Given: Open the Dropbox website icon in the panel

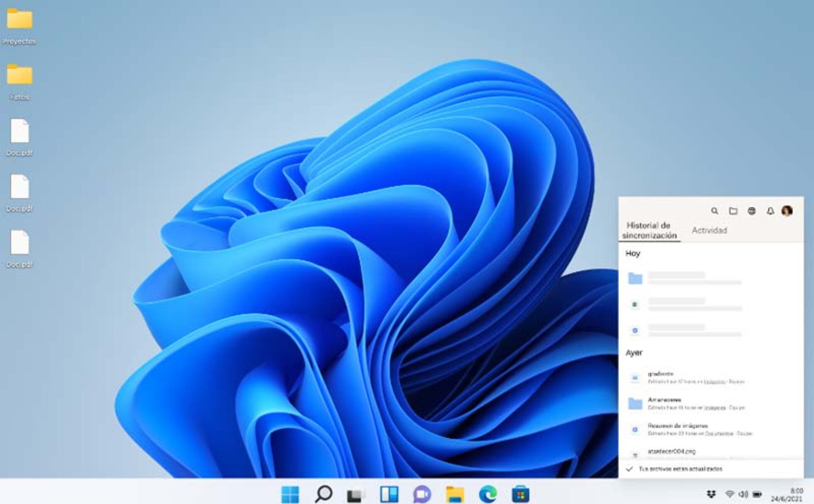Looking at the screenshot, I should point(752,211).
